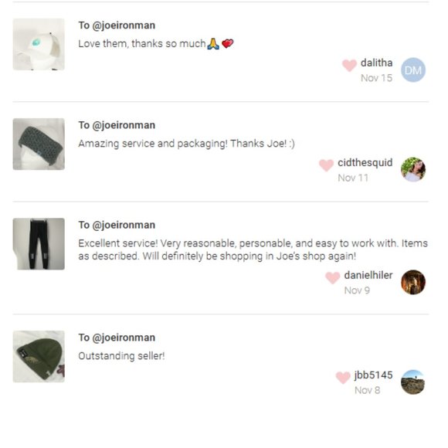Click @joeironman in the Excellent service review
This screenshot has width=448, height=448.
click(x=124, y=226)
